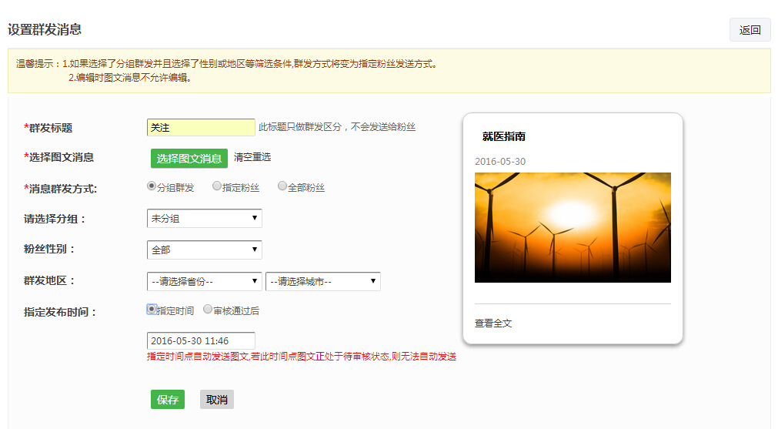Click the red warning text under time field
The width and height of the screenshot is (778, 429).
pyautogui.click(x=302, y=357)
